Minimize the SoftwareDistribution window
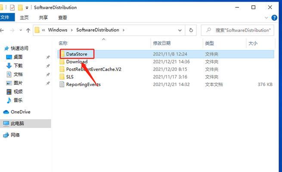 coord(237,7)
